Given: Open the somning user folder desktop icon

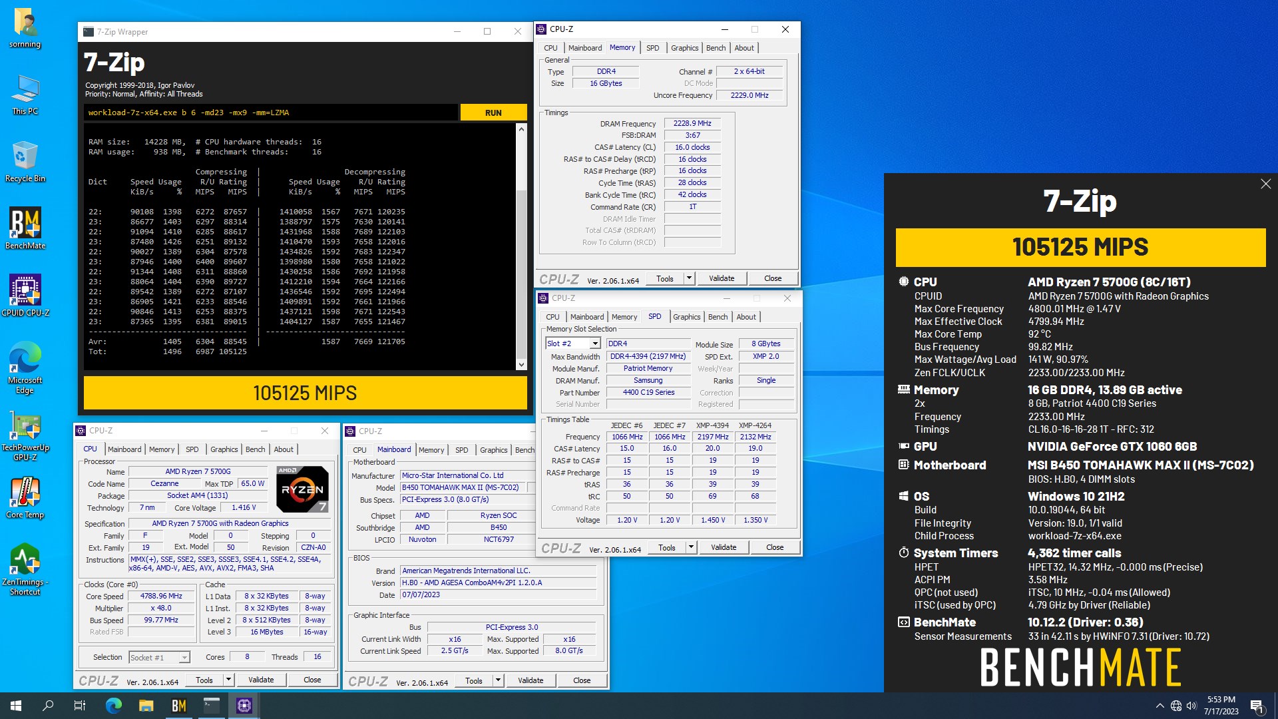Looking at the screenshot, I should (x=25, y=28).
